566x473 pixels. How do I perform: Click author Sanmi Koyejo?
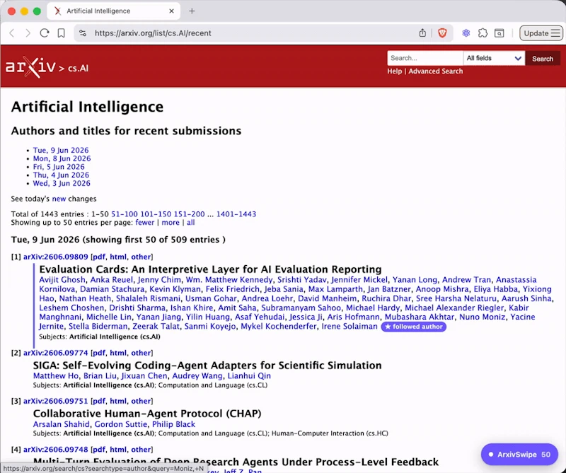[x=210, y=327]
